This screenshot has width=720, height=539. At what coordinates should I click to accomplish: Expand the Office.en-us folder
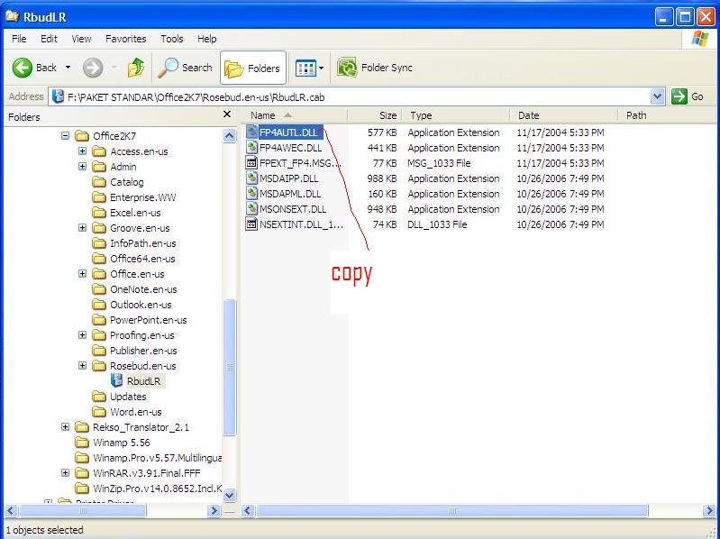pyautogui.click(x=82, y=274)
